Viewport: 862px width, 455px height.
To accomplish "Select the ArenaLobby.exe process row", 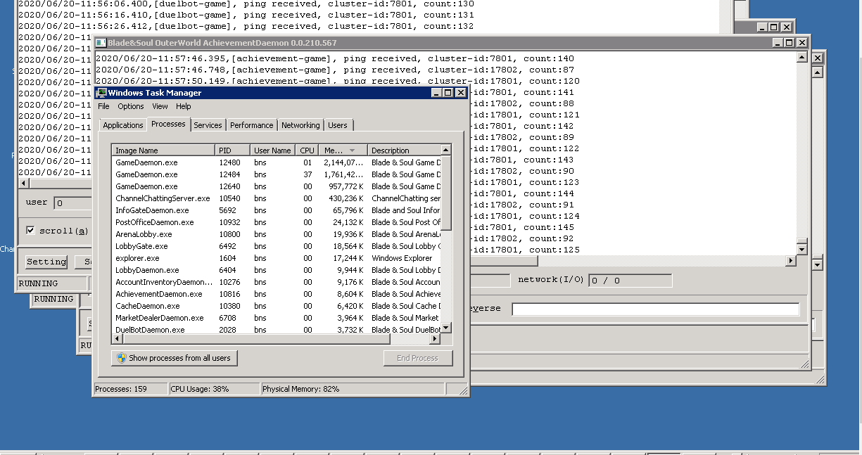I will point(277,234).
